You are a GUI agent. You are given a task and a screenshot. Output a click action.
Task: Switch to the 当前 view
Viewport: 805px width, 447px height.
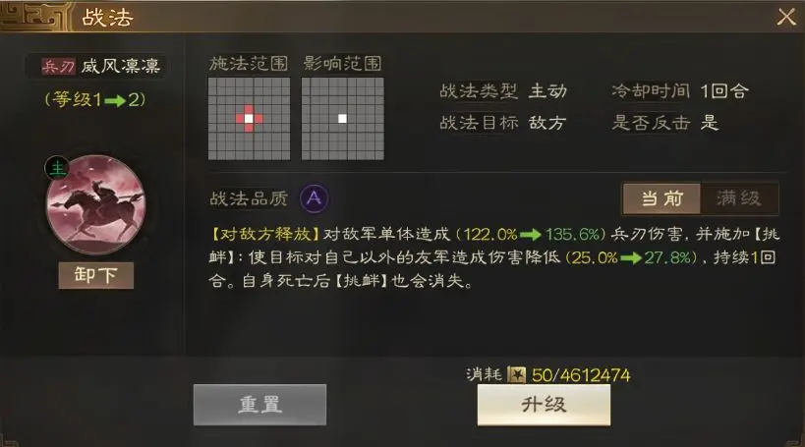(x=661, y=198)
